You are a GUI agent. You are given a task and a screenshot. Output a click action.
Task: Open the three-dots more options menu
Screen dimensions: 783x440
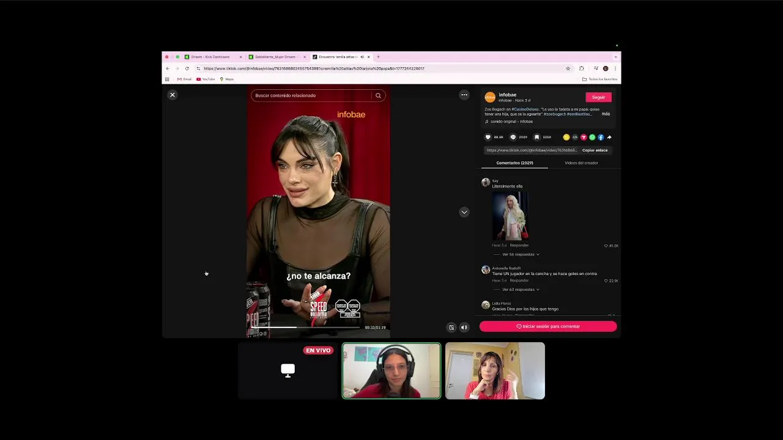(x=464, y=95)
